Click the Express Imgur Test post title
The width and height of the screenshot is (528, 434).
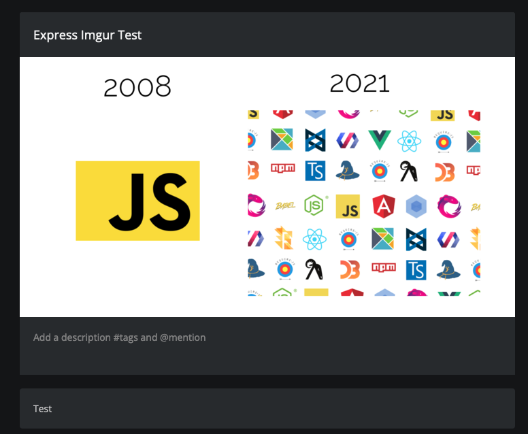click(87, 35)
